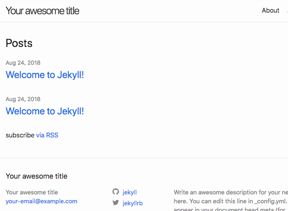Click the first post's Aug 24, 2018 date
Viewport: 288px width, 211px height.
tap(23, 63)
